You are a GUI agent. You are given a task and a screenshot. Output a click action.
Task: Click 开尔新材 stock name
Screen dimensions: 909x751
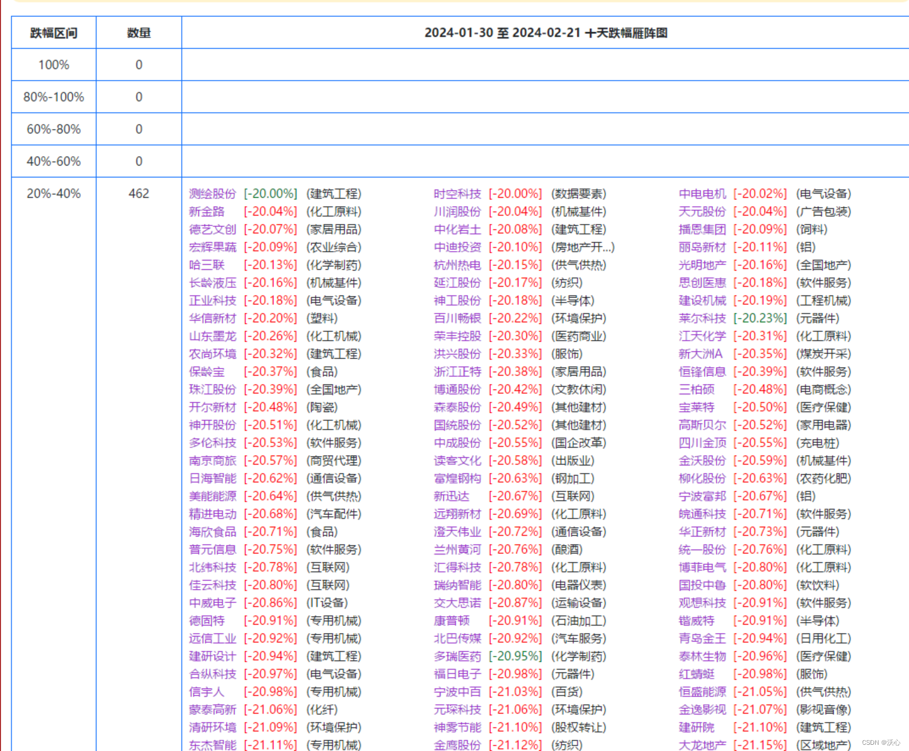click(212, 407)
